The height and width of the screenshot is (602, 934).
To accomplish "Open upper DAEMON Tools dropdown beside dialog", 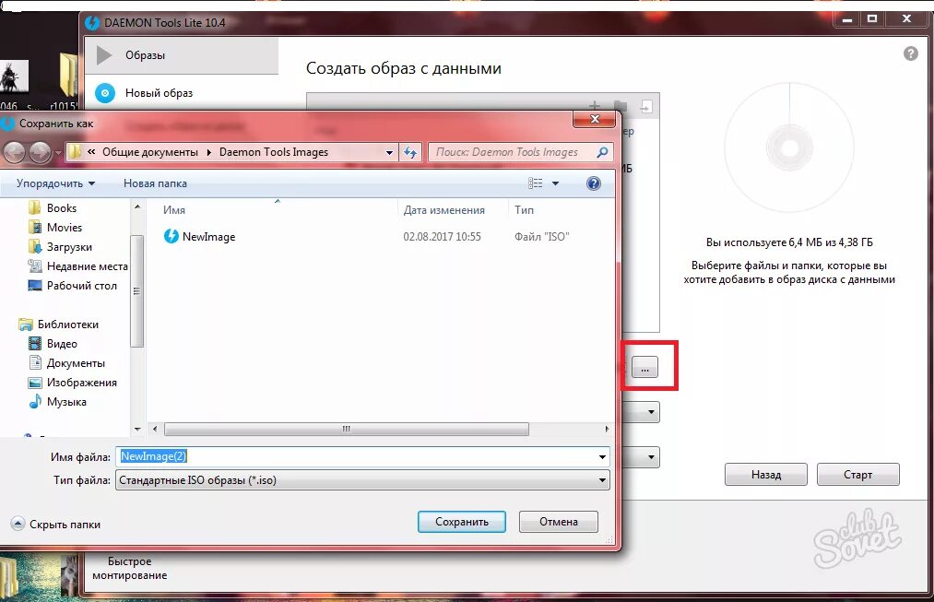I will coord(650,412).
